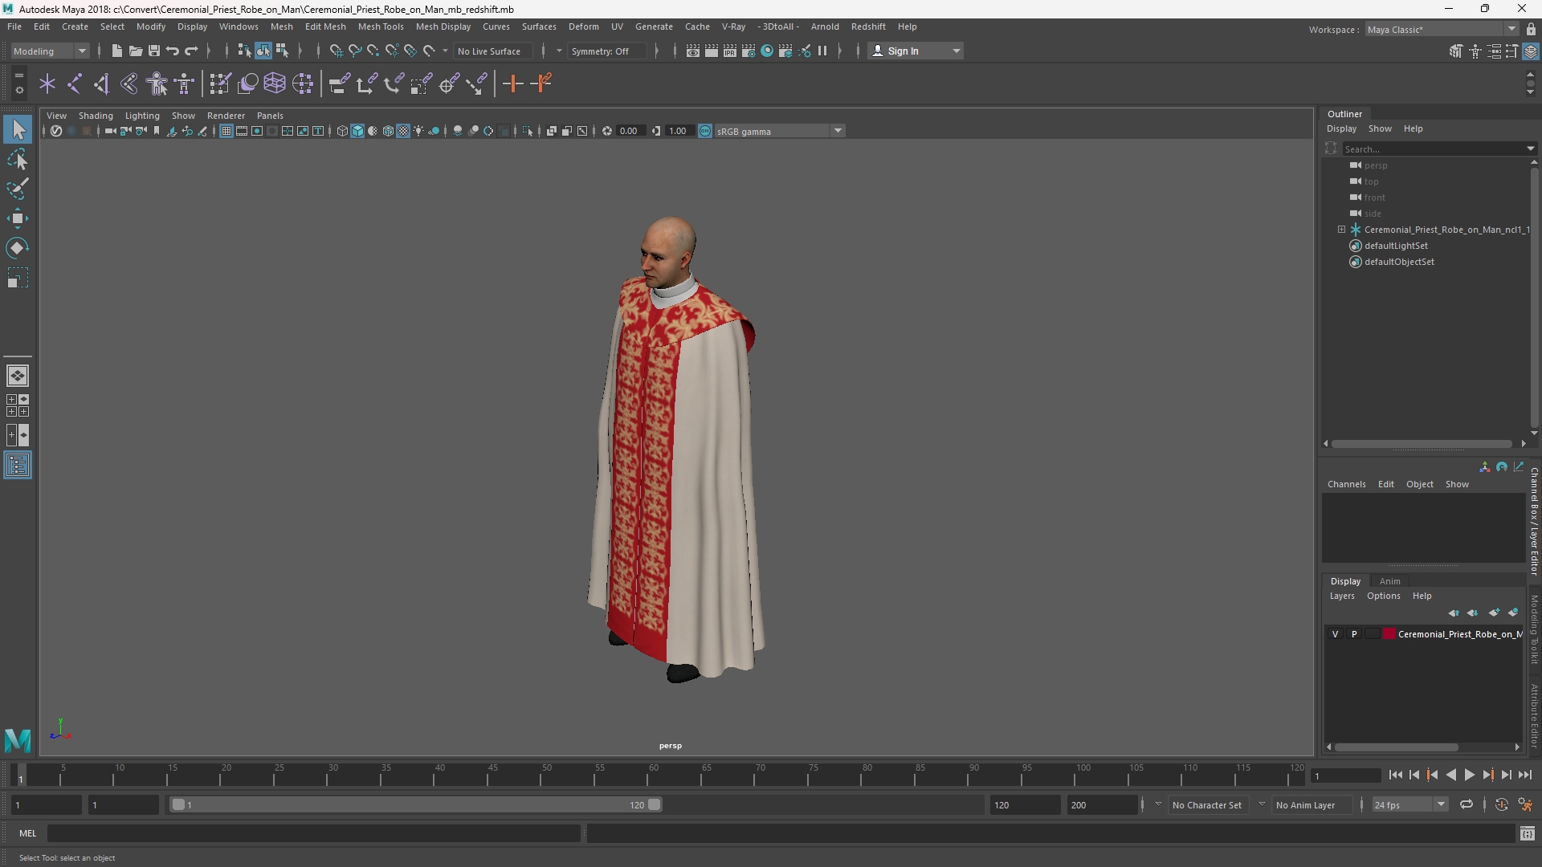Click the New Scene icon

point(116,51)
